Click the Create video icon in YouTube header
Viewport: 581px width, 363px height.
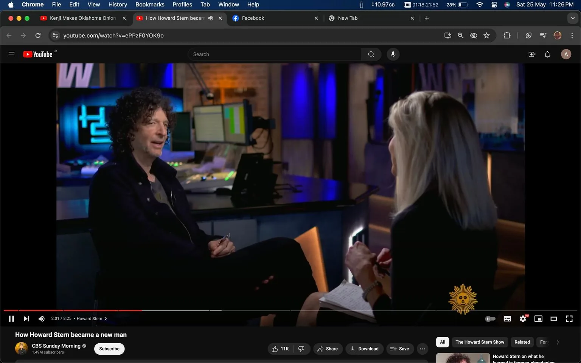(x=532, y=54)
